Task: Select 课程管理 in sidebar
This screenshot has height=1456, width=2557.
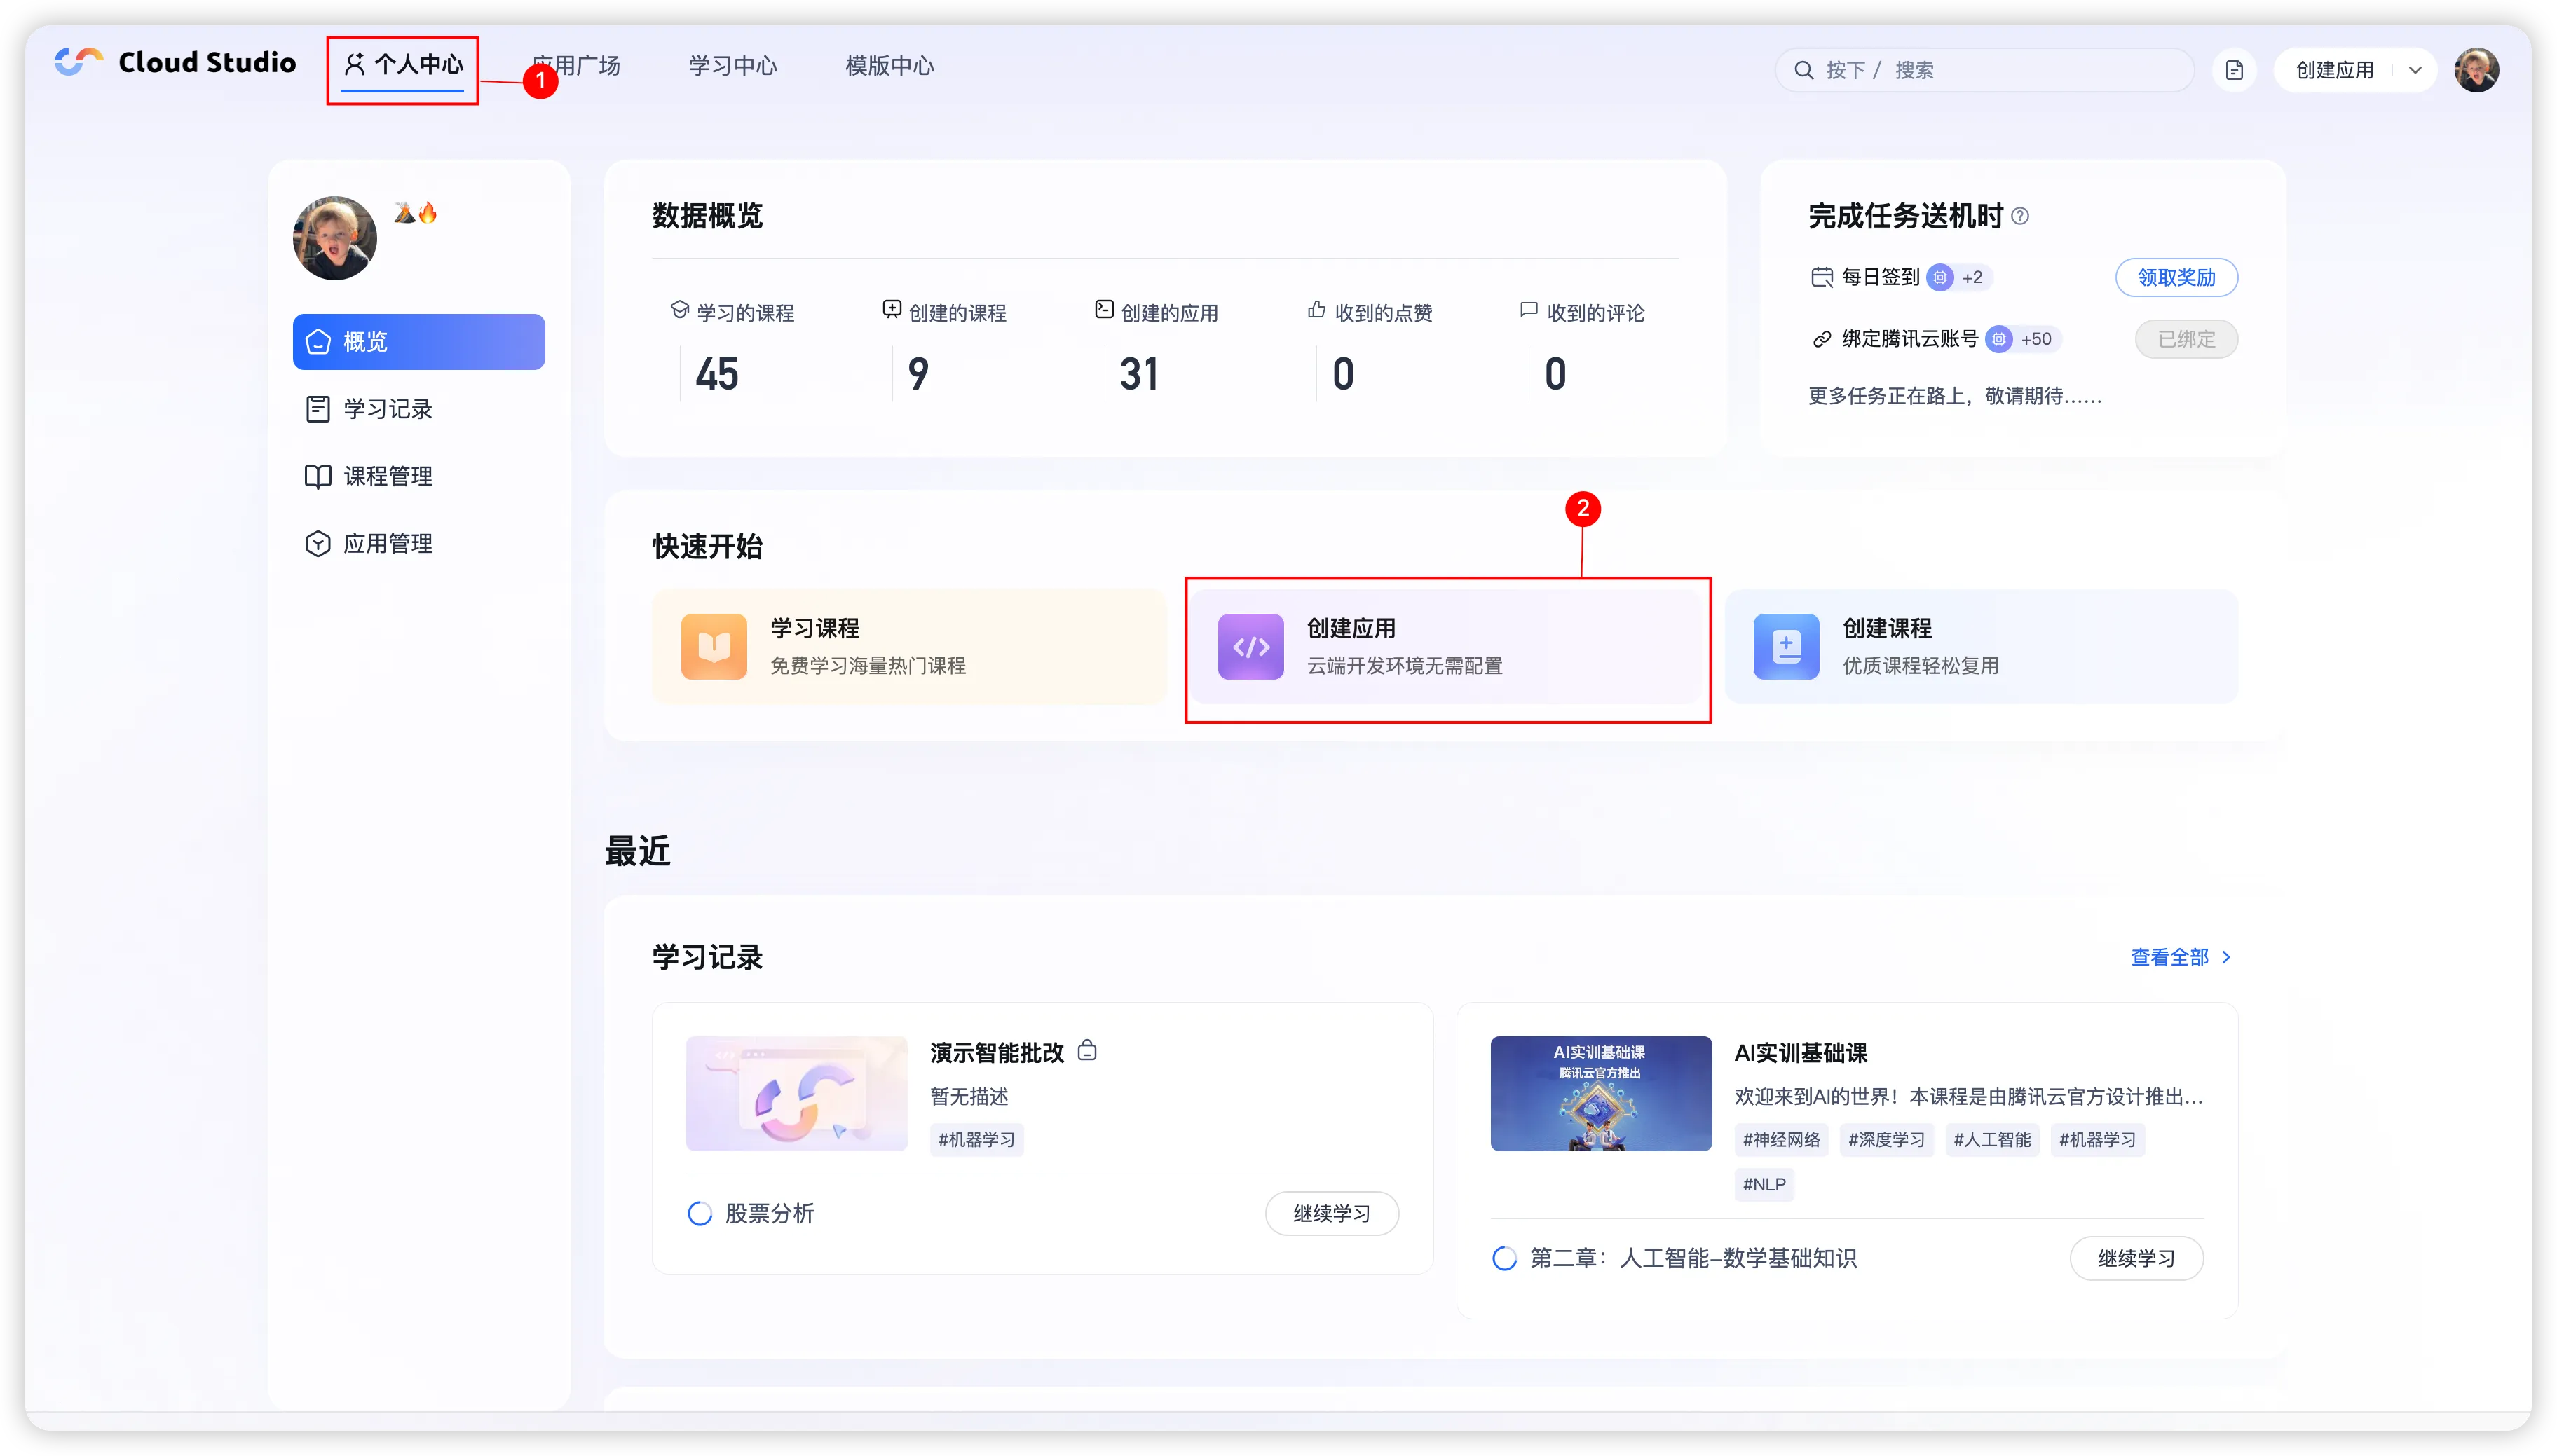Action: click(x=387, y=476)
